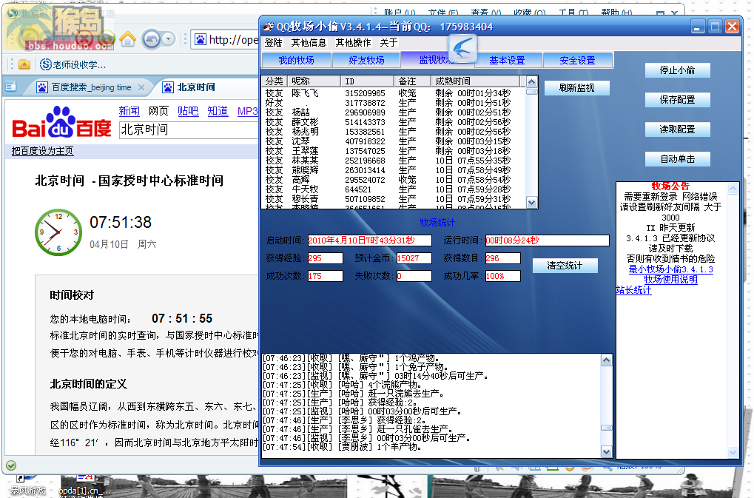Click the 读取配置 button
Screen dimensions: 754x498
coord(677,129)
